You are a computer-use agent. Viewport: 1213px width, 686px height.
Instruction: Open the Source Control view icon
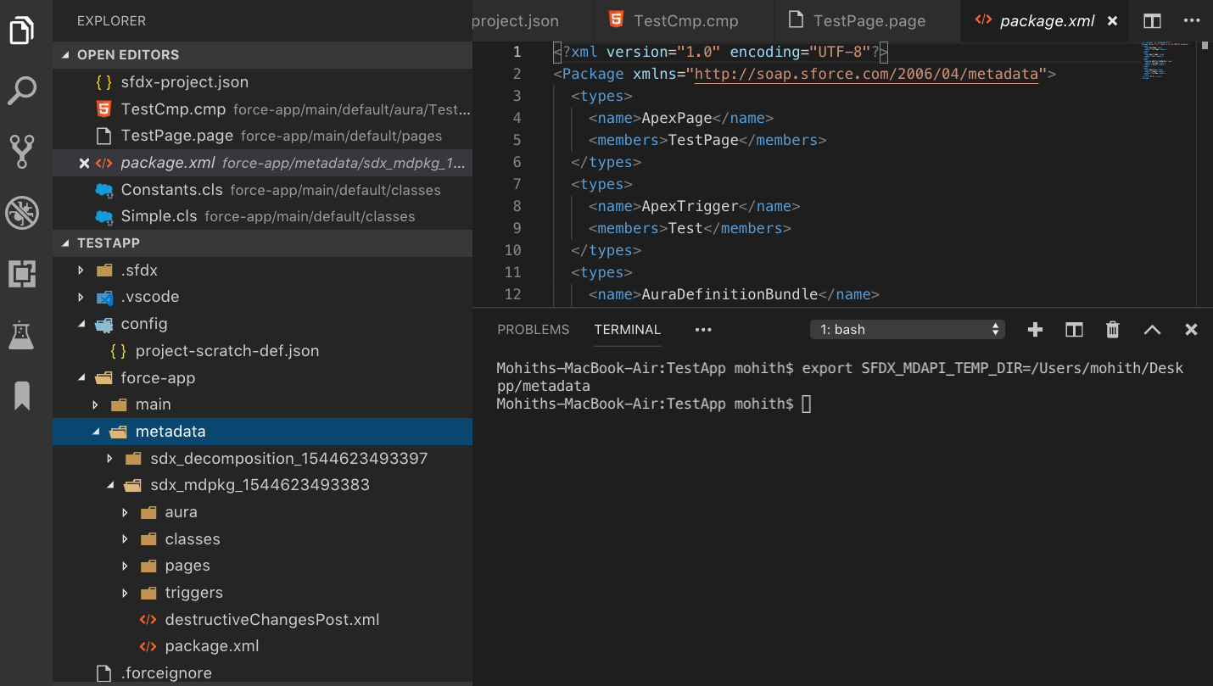pos(22,152)
